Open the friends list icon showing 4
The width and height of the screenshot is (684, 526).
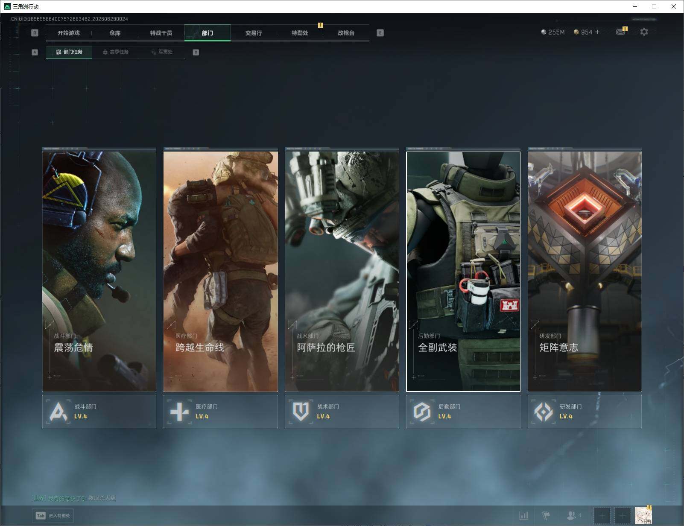[x=573, y=516]
